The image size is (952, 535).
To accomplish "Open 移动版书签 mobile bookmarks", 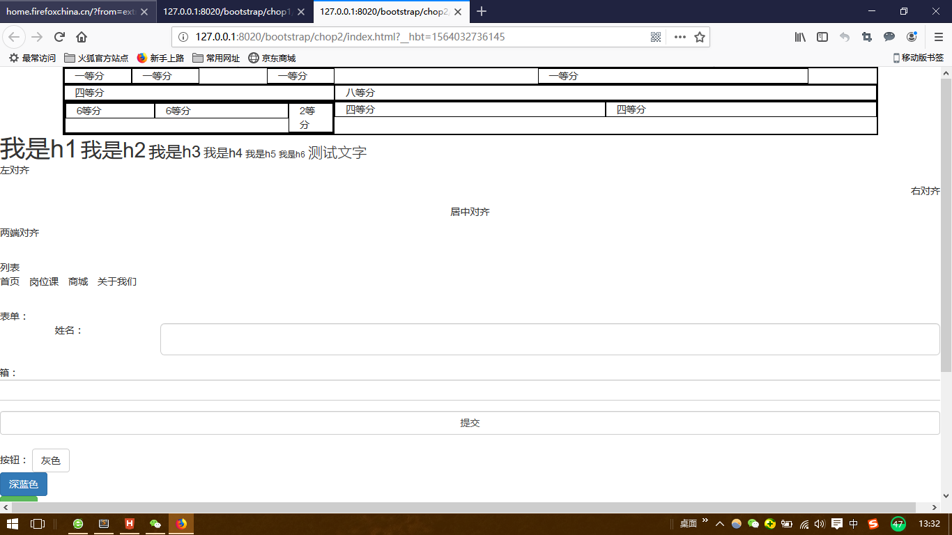I will pyautogui.click(x=918, y=58).
